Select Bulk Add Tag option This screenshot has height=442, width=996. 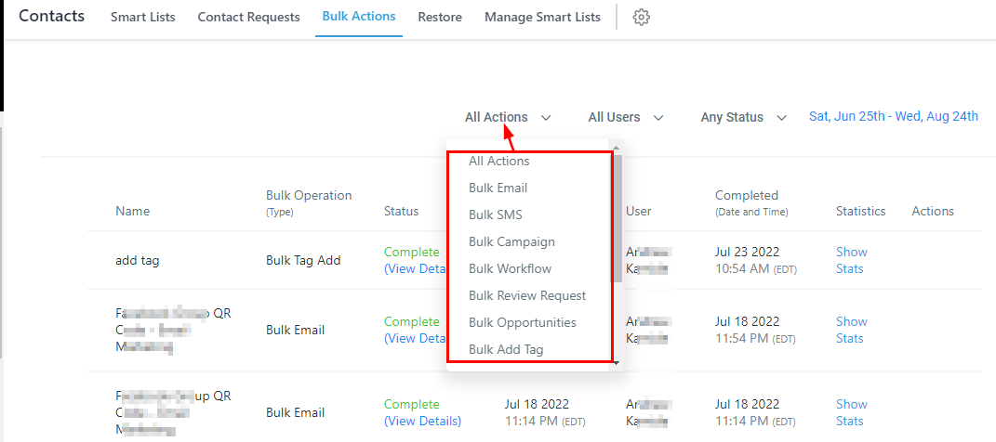click(506, 349)
